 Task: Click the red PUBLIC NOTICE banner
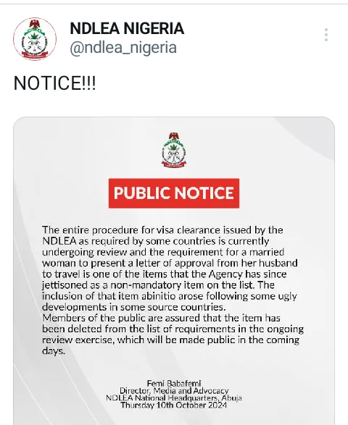point(174,193)
